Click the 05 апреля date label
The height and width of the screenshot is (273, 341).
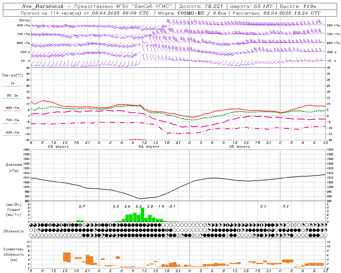(239, 147)
